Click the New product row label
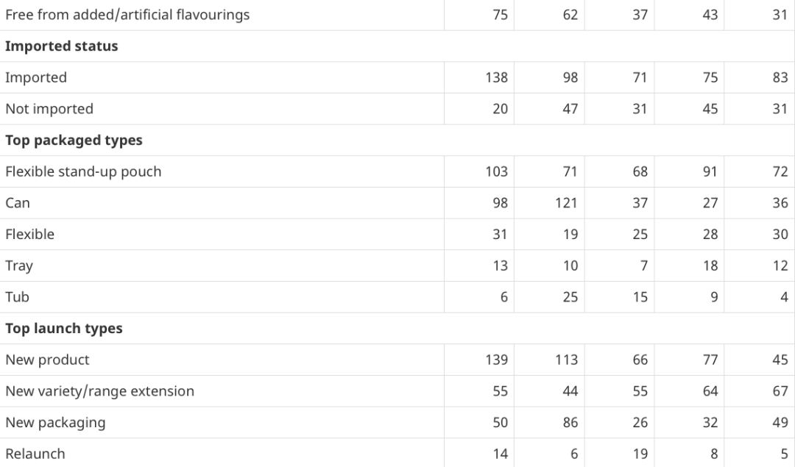Viewport: 795px width, 467px height. tap(47, 360)
